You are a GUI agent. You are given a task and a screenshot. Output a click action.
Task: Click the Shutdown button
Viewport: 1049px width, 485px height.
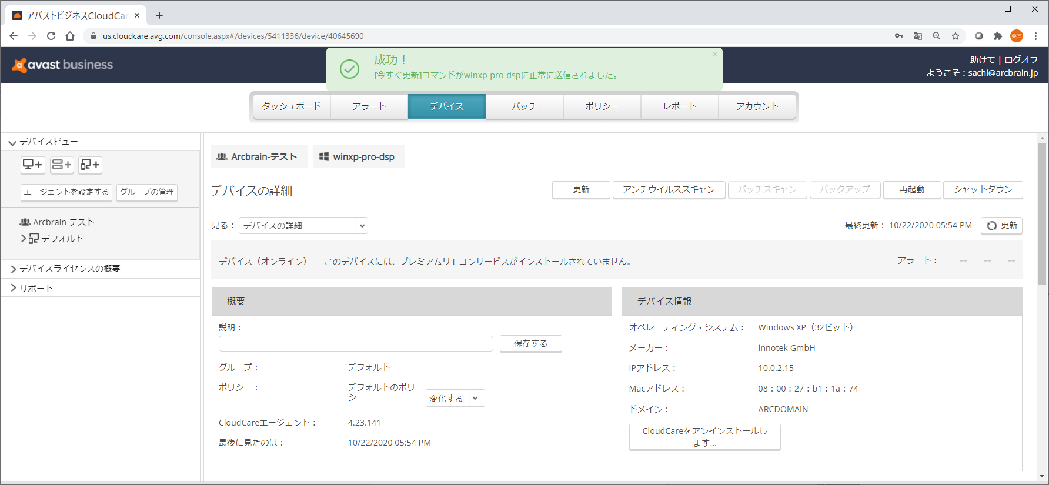pos(983,189)
